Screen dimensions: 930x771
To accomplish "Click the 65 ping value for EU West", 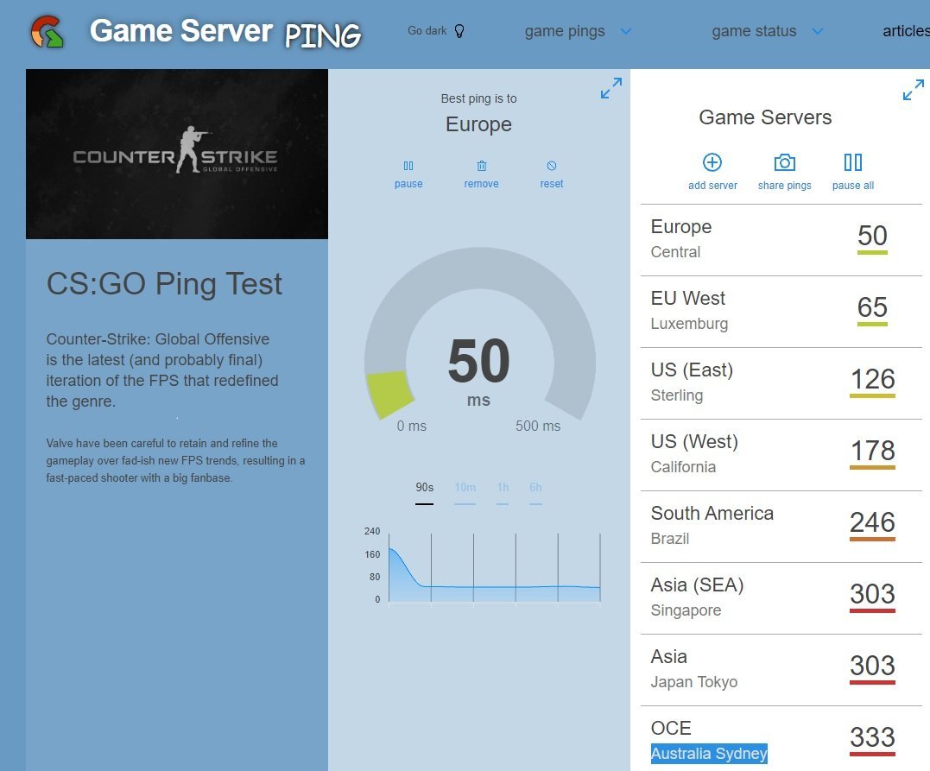I will tap(872, 307).
